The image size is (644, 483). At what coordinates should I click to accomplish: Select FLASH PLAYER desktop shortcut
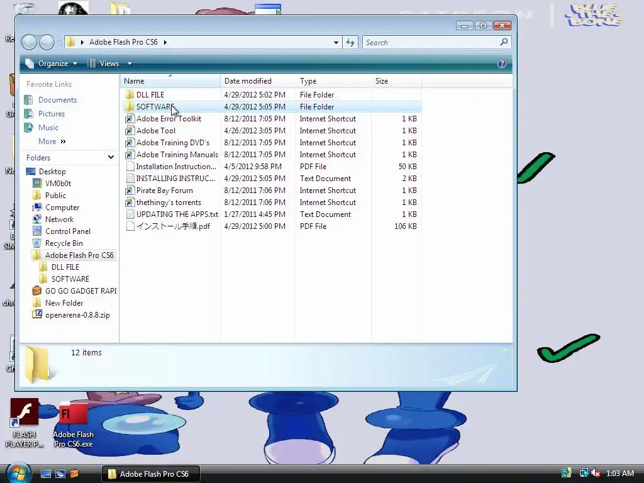pos(25,423)
